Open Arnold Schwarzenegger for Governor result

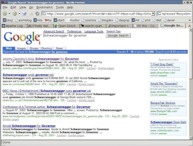[x=29, y=126]
